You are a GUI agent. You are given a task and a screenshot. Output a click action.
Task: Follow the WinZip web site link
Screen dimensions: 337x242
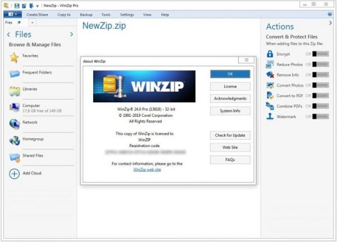[147, 170]
